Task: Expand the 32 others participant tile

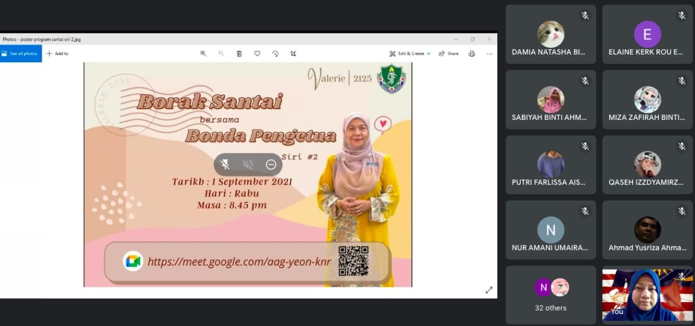Action: (x=551, y=295)
